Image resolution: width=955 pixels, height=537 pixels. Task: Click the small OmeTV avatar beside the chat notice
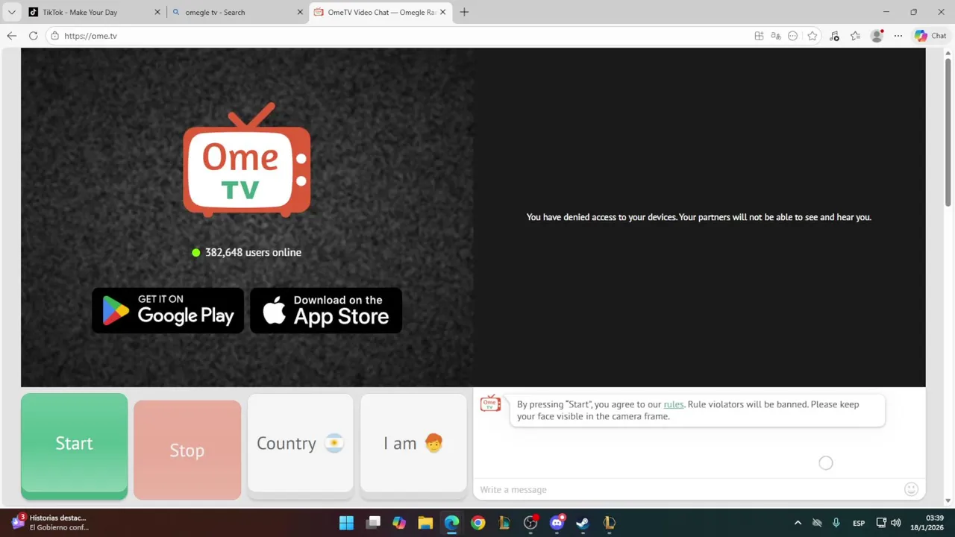tap(490, 403)
